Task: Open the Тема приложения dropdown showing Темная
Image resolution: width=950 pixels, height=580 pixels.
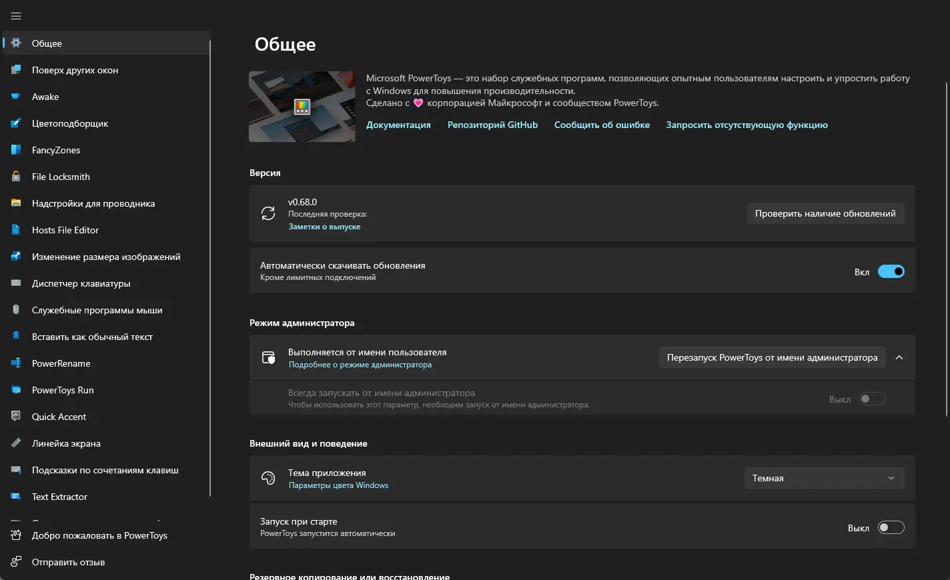Action: [824, 478]
